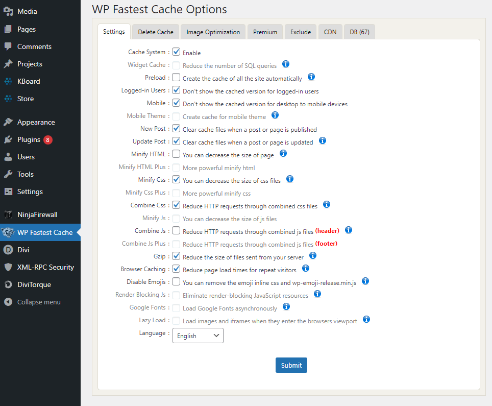This screenshot has width=492, height=406.
Task: Toggle the Update Post checkbox
Action: [x=176, y=141]
